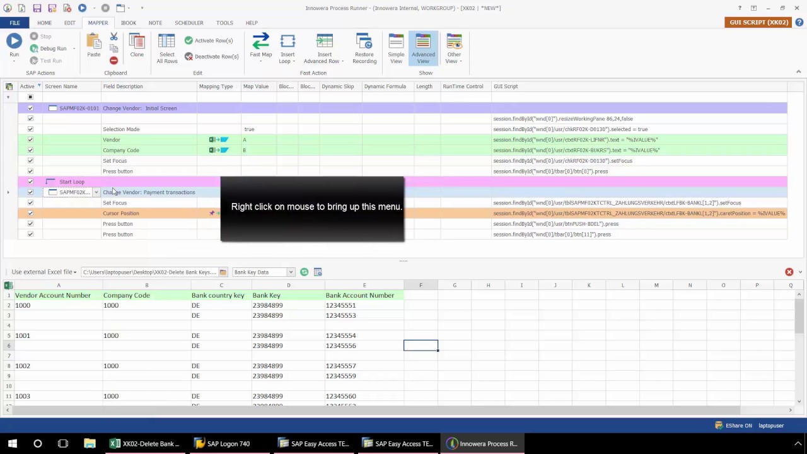The image size is (807, 454).
Task: Toggle Active checkbox for last Press button row
Action: 30,235
